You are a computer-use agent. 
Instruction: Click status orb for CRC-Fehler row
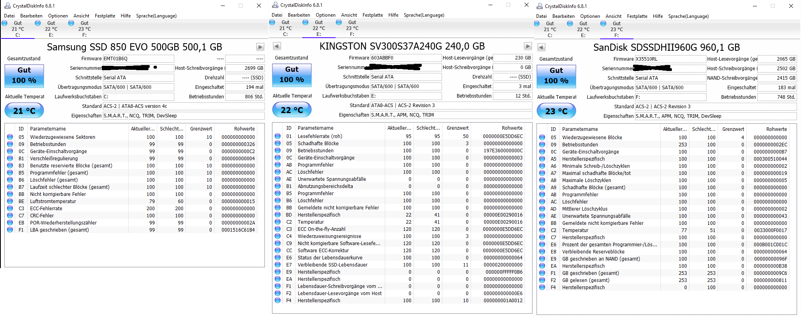(10, 215)
